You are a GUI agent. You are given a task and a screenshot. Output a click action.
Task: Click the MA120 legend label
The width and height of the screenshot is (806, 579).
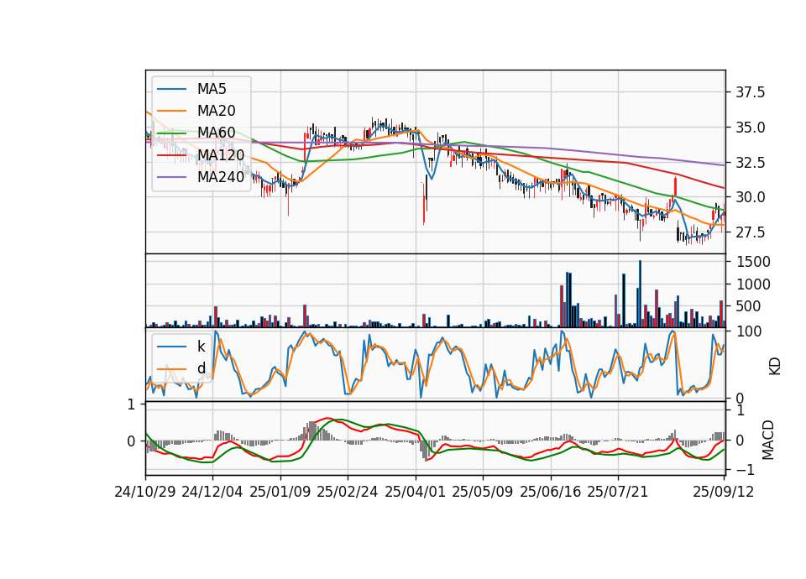click(221, 155)
